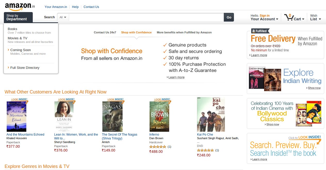Open the Shop by Department menu
The image size is (326, 170).
coord(18,17)
